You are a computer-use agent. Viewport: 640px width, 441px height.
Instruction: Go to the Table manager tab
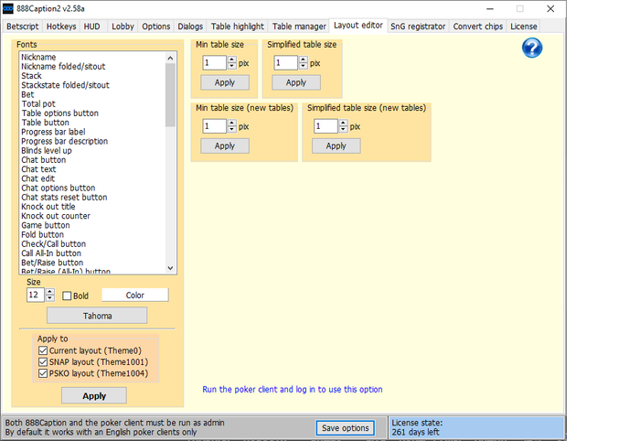299,27
